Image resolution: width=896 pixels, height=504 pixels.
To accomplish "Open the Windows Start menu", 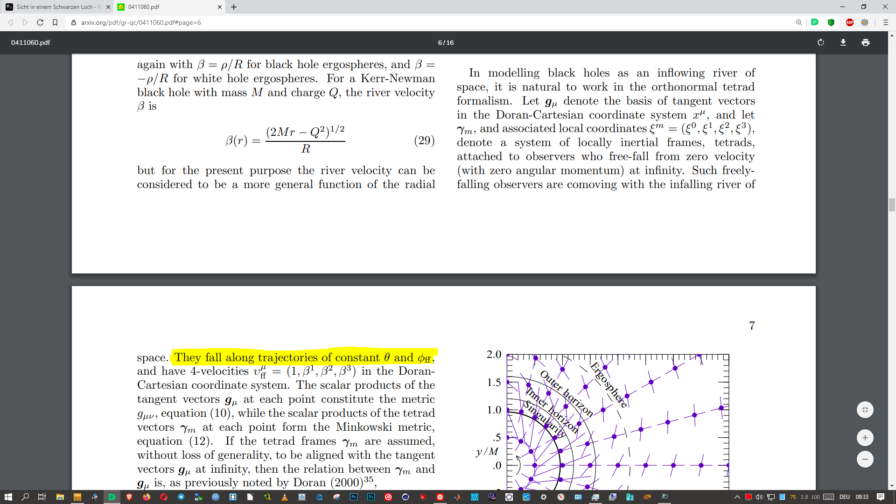I will (8, 497).
